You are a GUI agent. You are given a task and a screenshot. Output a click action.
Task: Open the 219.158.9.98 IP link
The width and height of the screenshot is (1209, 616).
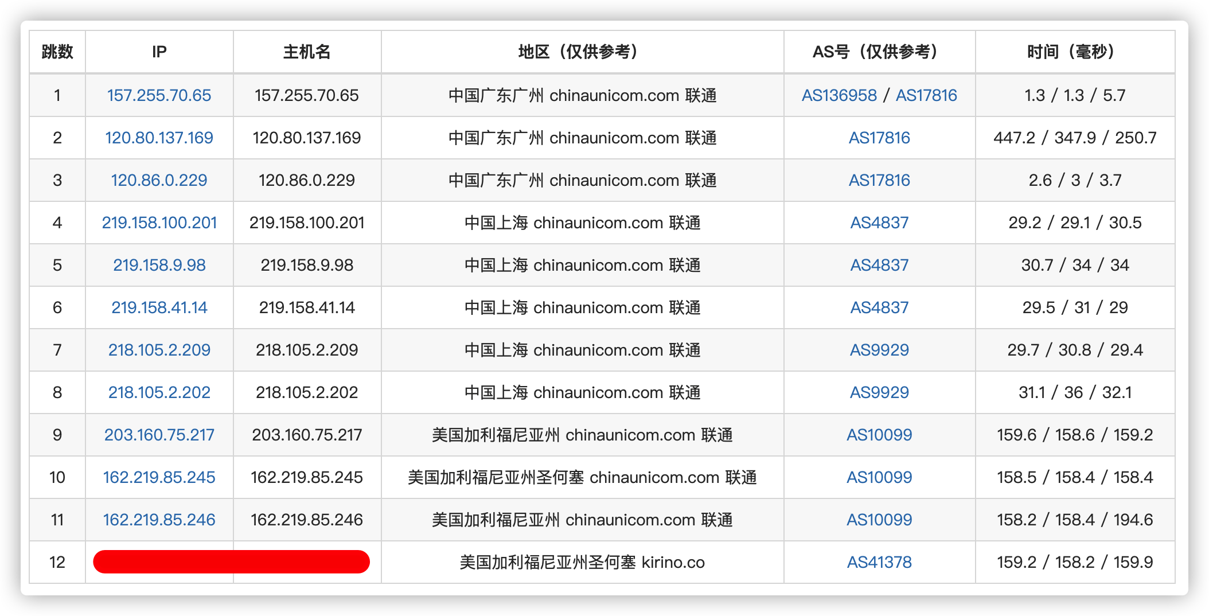pyautogui.click(x=159, y=265)
